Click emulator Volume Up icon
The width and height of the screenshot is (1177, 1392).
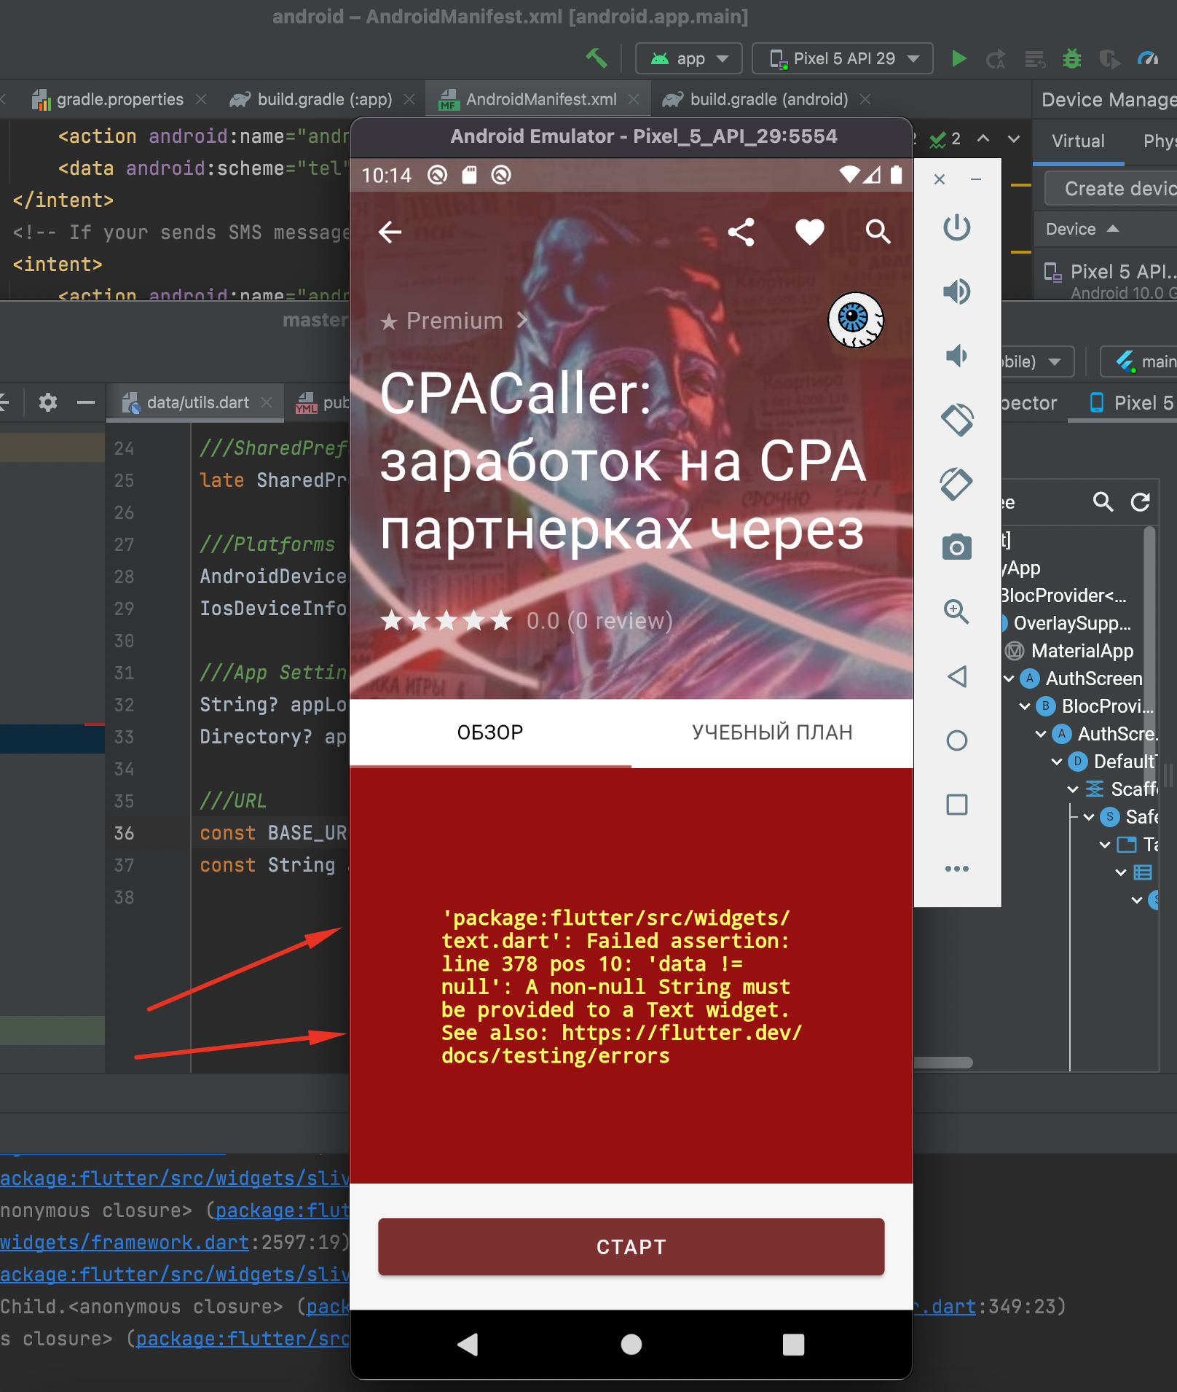coord(956,292)
